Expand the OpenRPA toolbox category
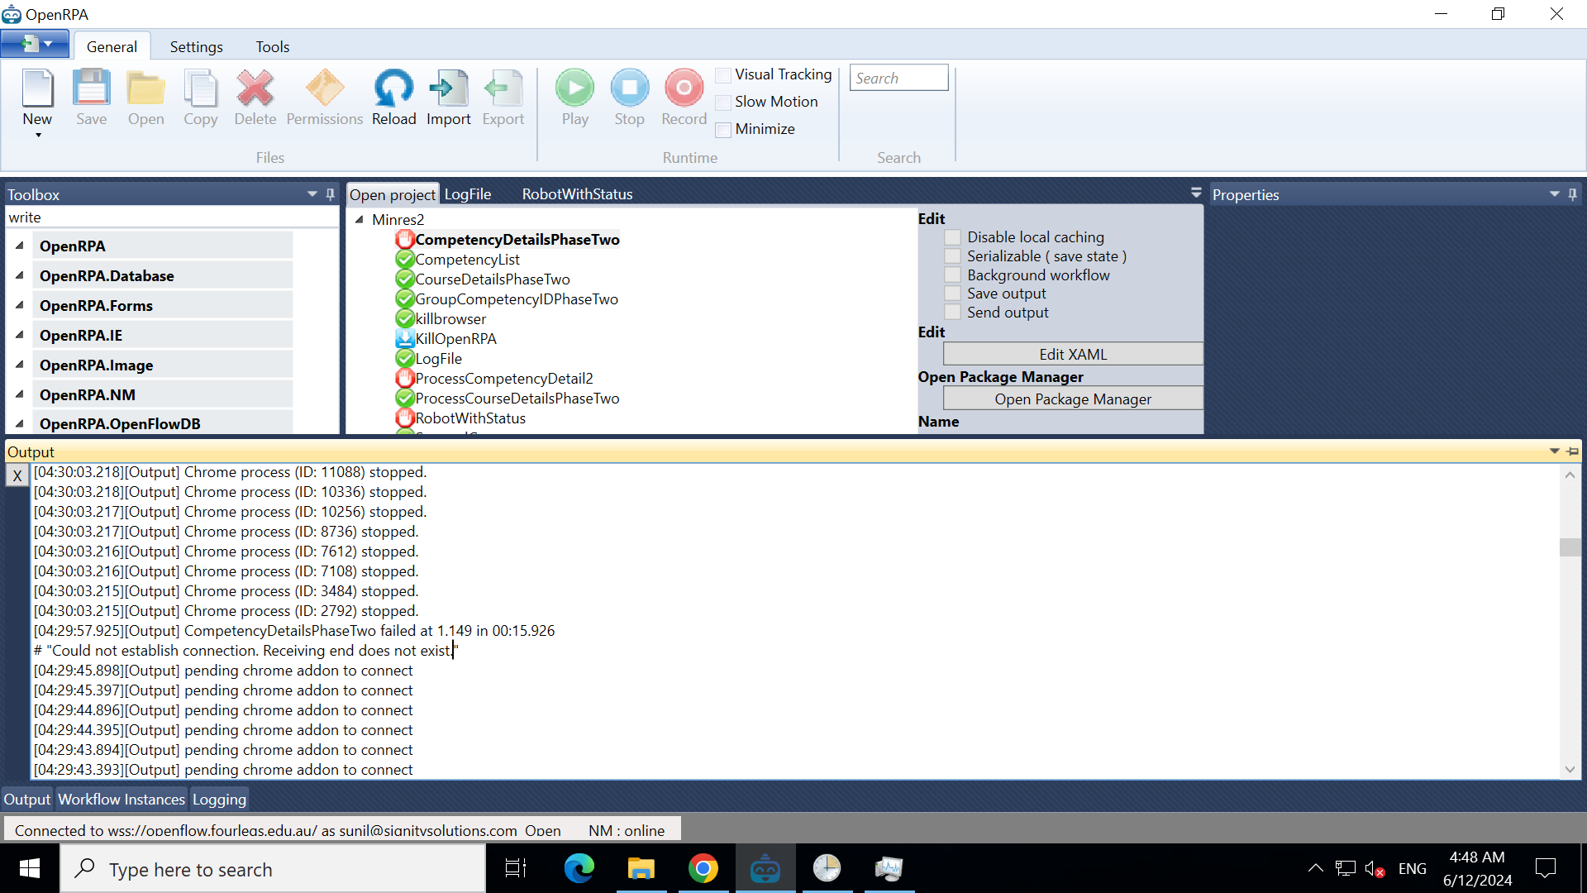 pos(19,246)
